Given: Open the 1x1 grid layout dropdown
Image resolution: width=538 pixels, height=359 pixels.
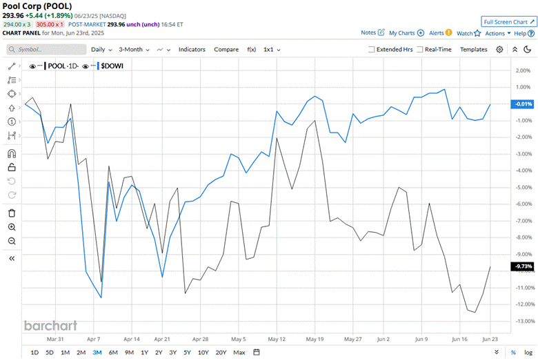Looking at the screenshot, I should click(x=272, y=50).
